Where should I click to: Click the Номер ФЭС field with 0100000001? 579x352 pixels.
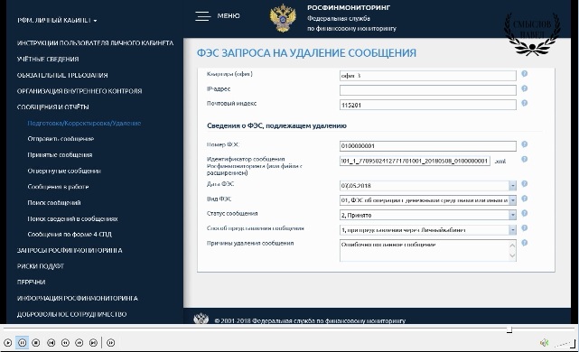click(x=427, y=146)
